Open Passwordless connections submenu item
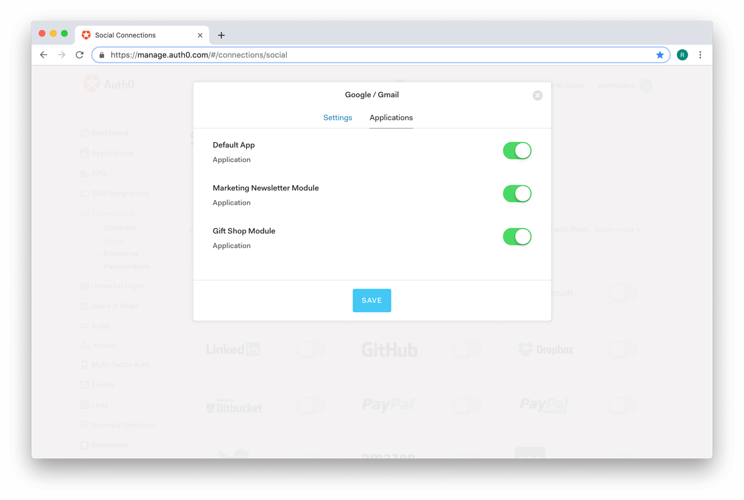Viewport: 744px width, 500px height. click(x=126, y=267)
